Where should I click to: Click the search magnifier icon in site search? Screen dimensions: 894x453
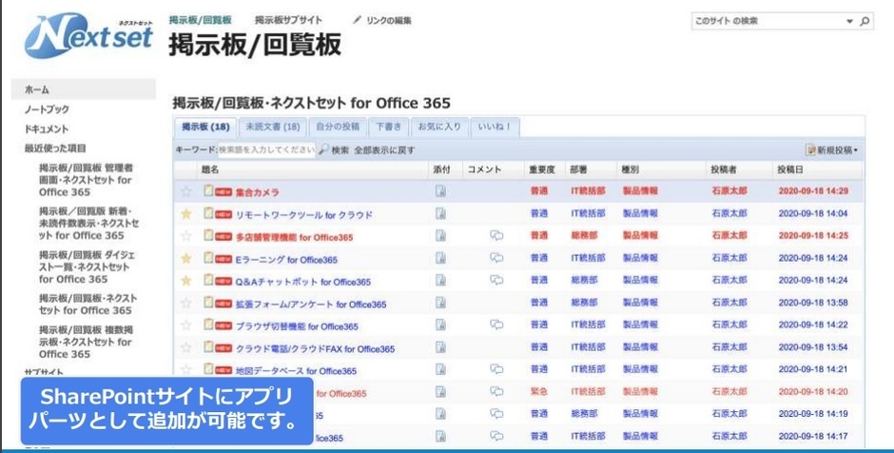pyautogui.click(x=865, y=21)
